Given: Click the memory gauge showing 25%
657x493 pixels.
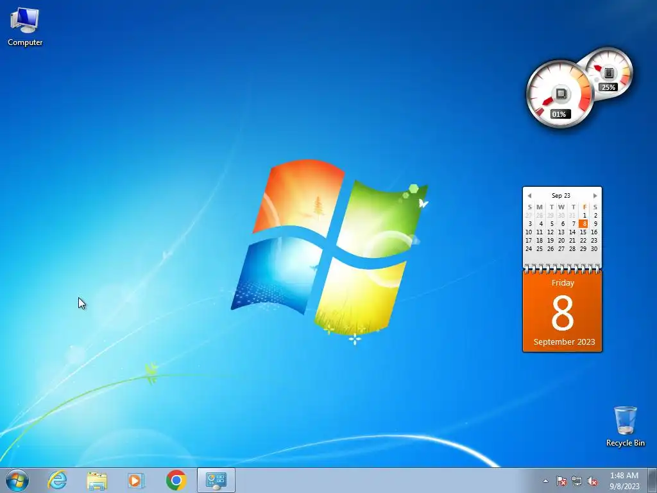Looking at the screenshot, I should point(610,73).
